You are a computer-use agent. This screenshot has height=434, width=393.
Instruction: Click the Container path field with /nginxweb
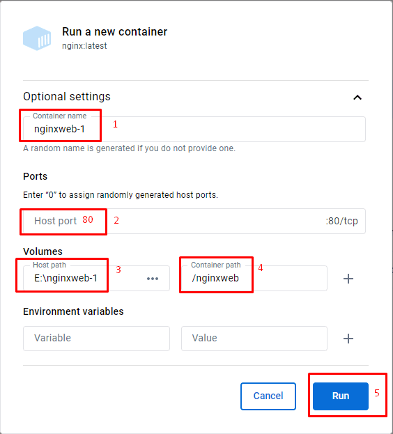pyautogui.click(x=254, y=278)
